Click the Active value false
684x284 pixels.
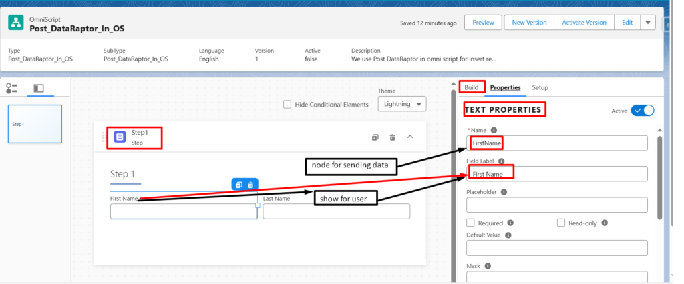(x=311, y=59)
